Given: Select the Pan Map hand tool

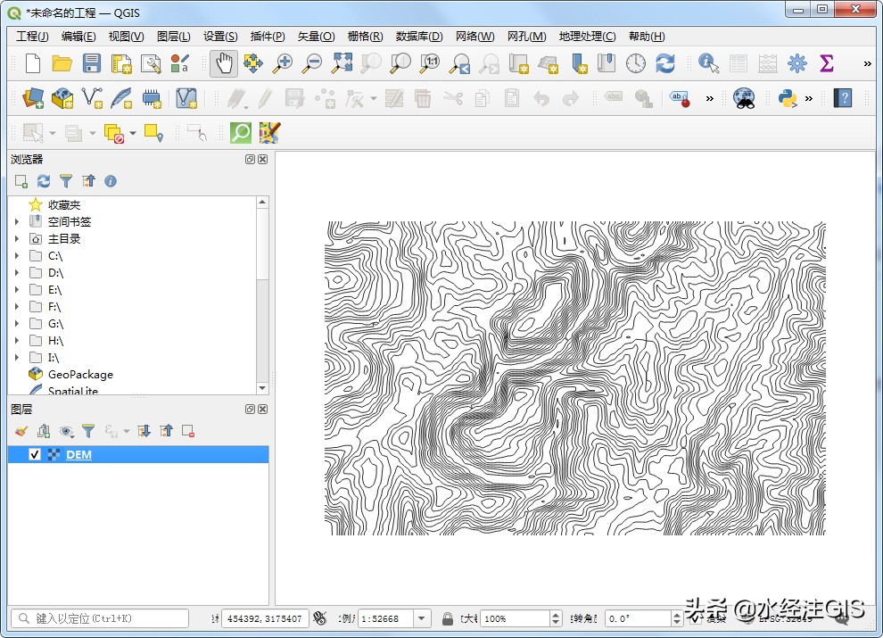Looking at the screenshot, I should (224, 63).
